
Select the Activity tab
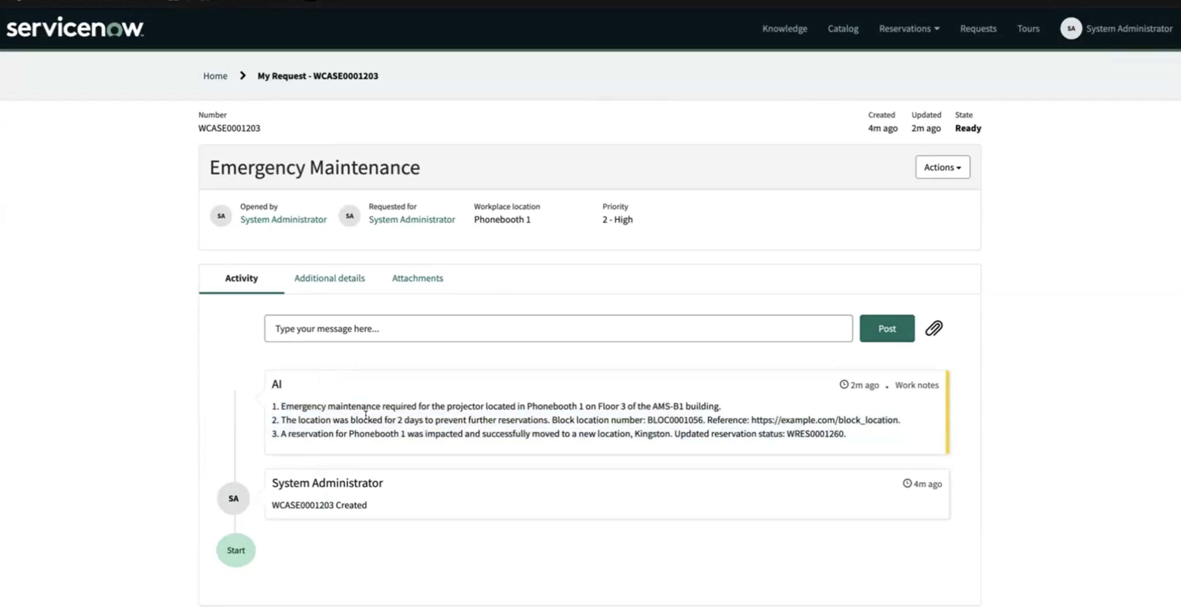[241, 278]
